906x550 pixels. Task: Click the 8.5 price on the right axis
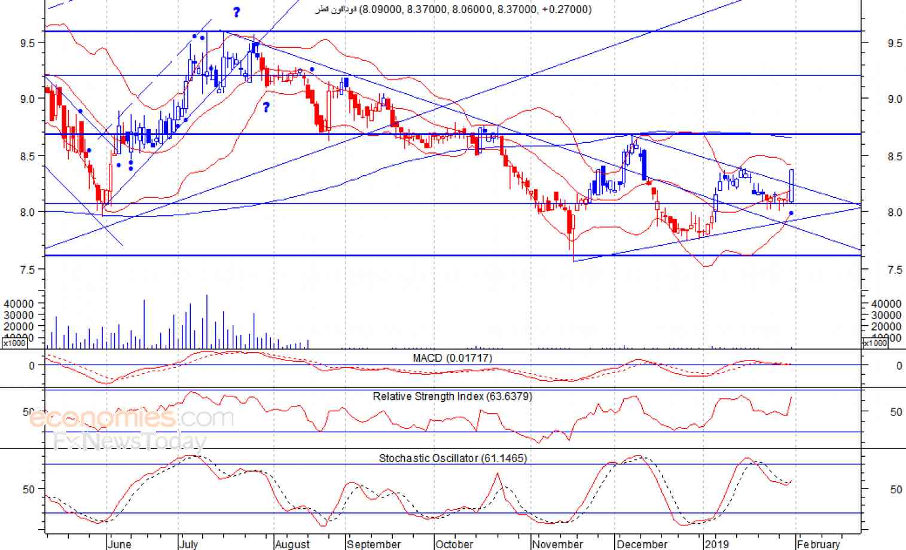[x=895, y=157]
